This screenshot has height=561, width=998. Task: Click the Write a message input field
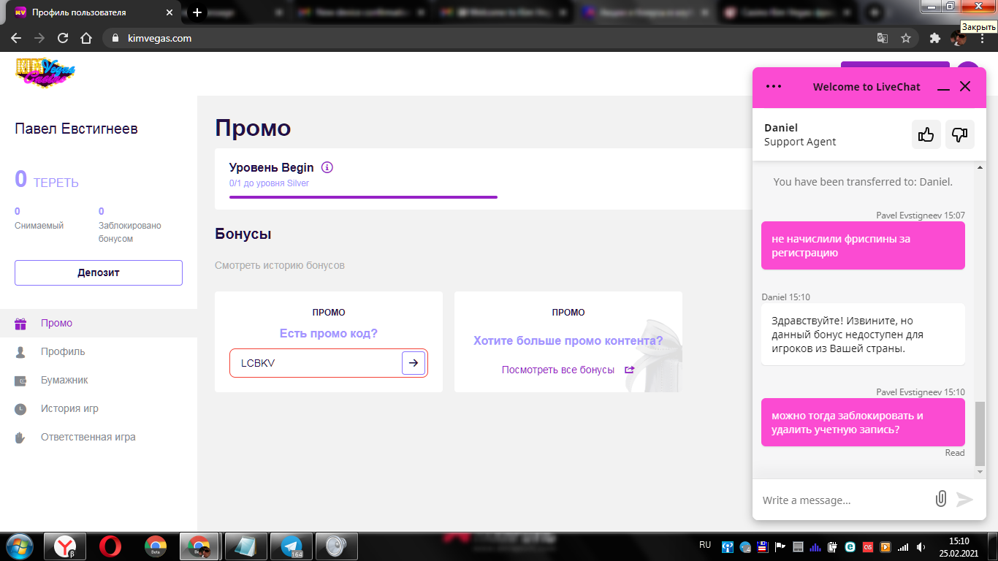[x=844, y=500]
